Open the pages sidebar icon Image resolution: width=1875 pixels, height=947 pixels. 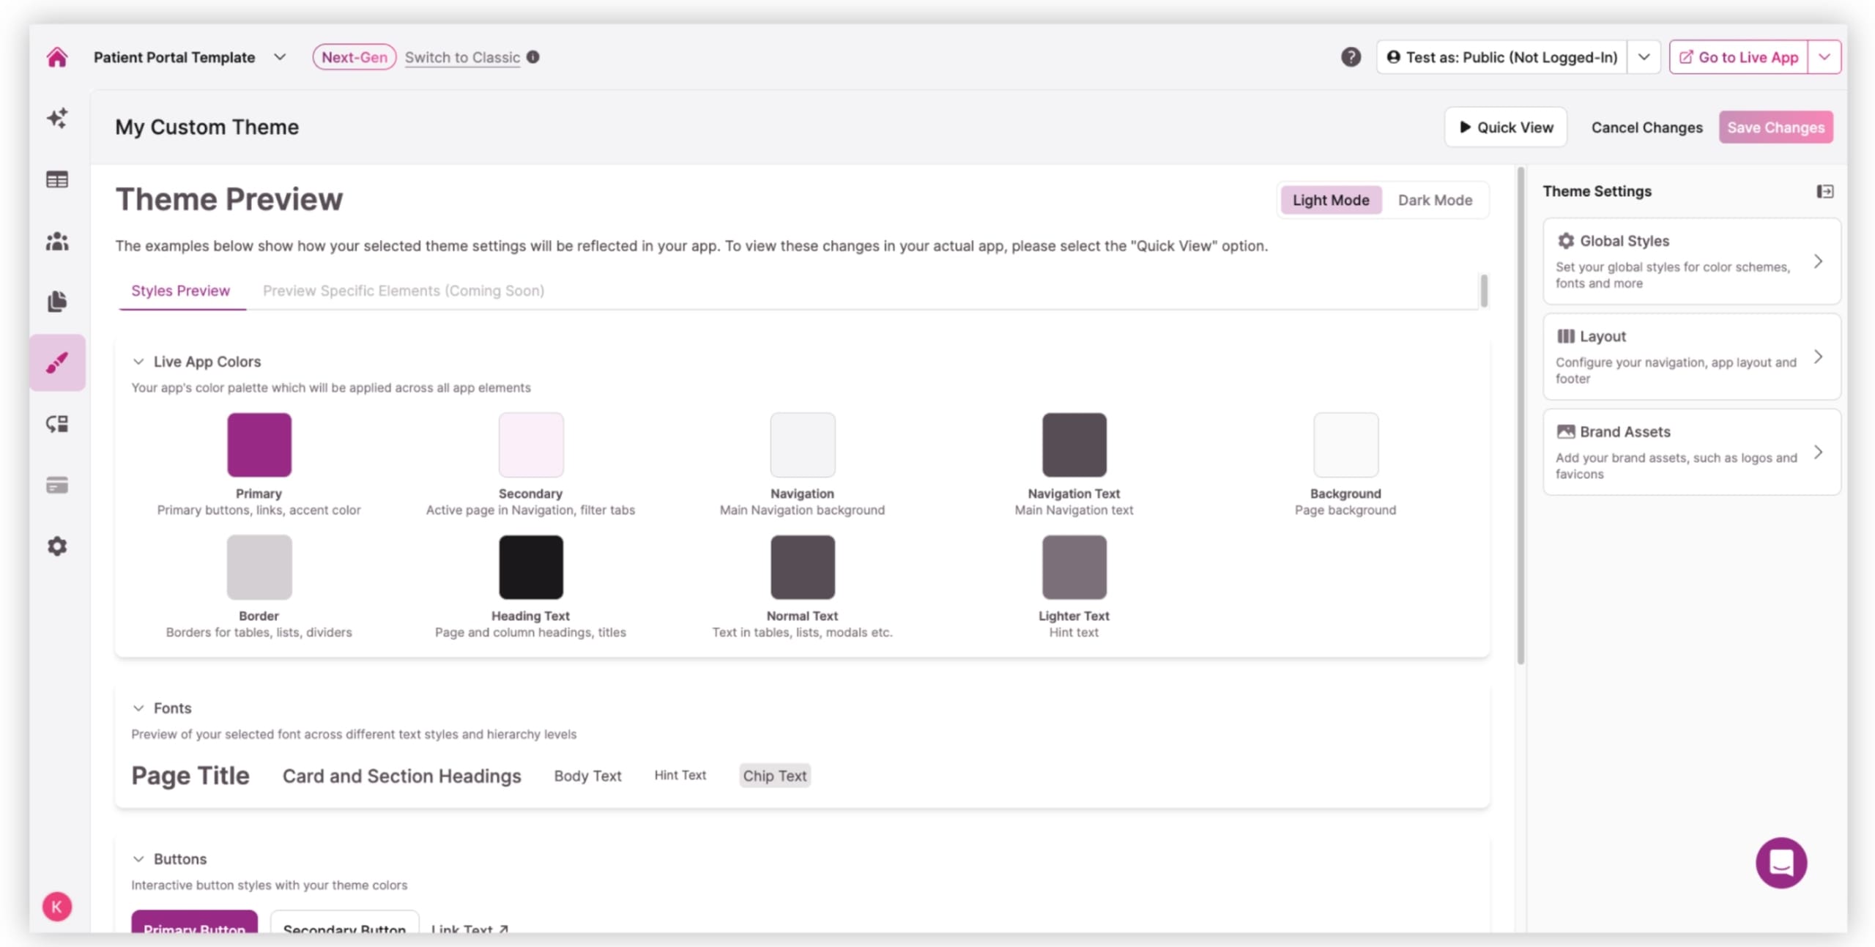point(57,301)
